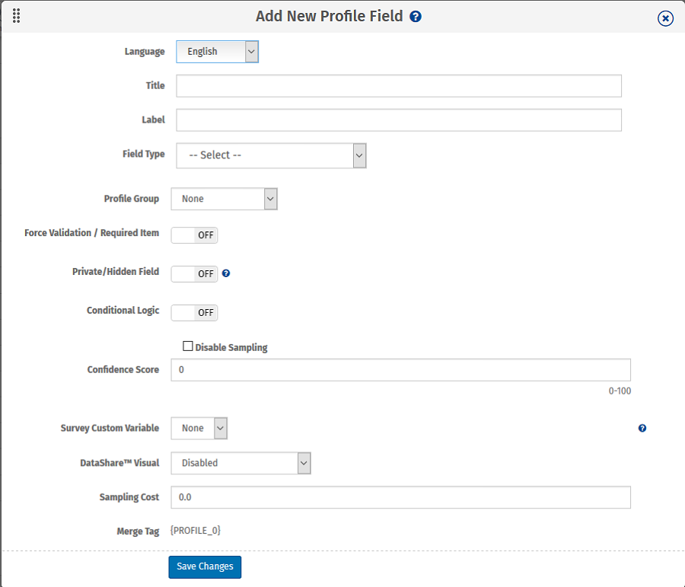
Task: Select the Confidence Score input field
Action: pos(400,370)
